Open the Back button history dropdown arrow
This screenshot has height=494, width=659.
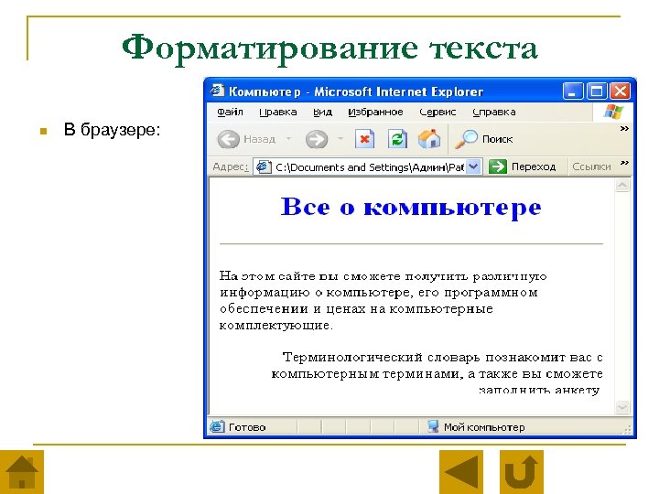point(288,139)
